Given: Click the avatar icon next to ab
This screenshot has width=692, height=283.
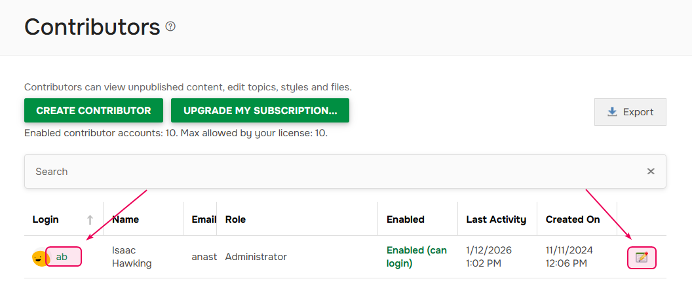Looking at the screenshot, I should (x=39, y=257).
